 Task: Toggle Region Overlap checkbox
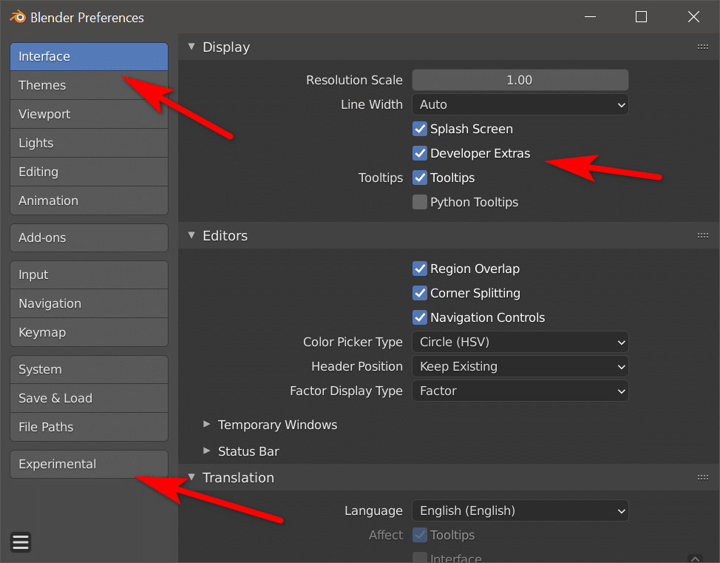[x=420, y=269]
